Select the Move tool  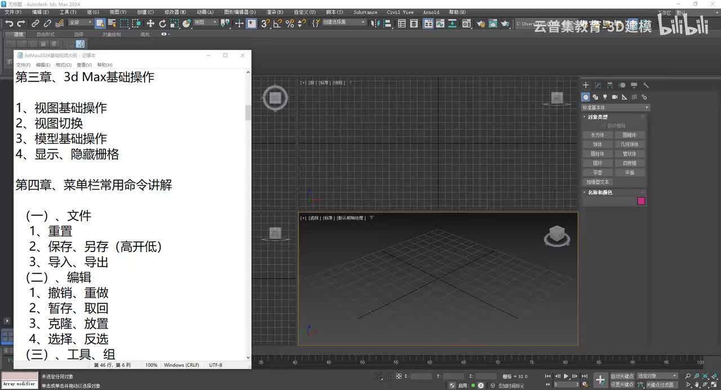click(x=150, y=23)
